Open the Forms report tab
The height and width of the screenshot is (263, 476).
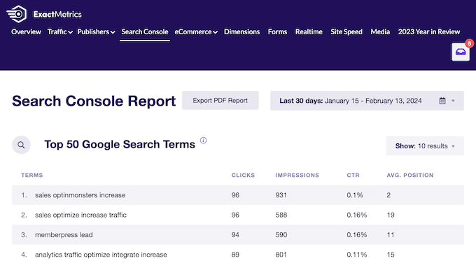(x=277, y=32)
